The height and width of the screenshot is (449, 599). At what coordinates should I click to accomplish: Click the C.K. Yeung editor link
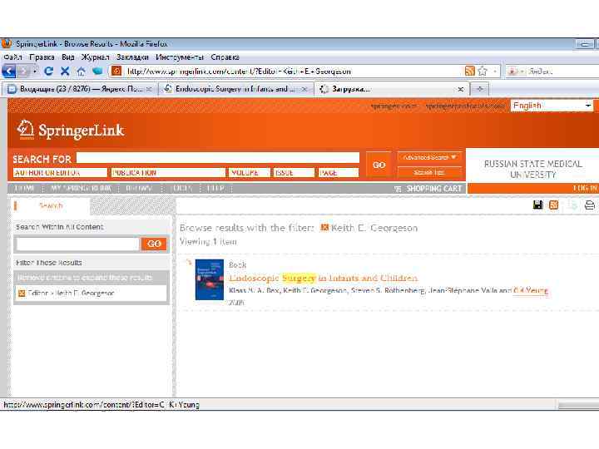(x=531, y=290)
